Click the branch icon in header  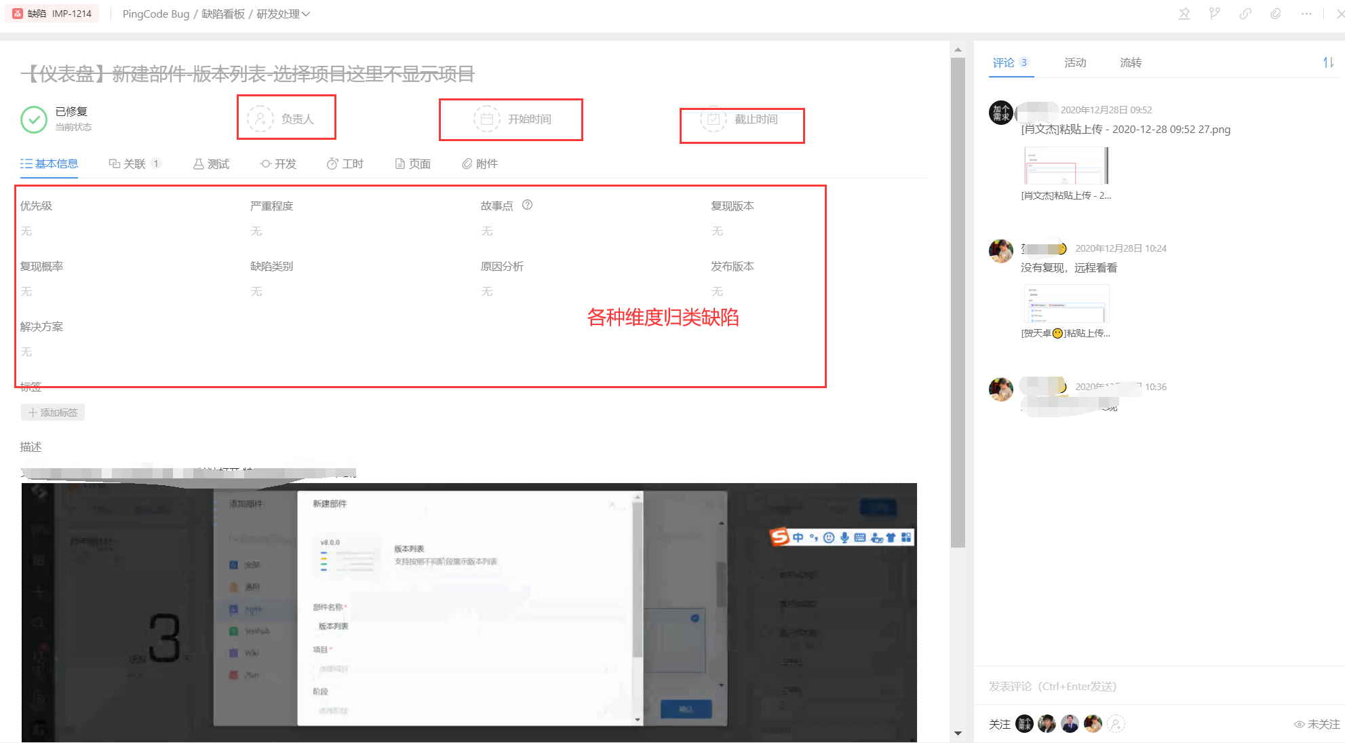1215,14
